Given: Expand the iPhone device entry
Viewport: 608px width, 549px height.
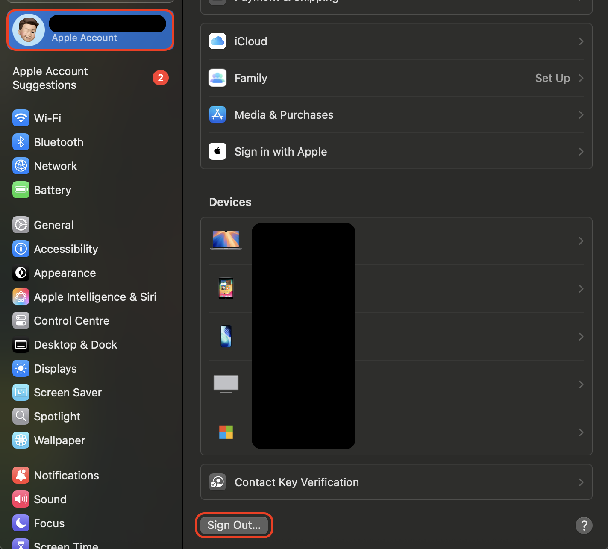Looking at the screenshot, I should pos(581,336).
